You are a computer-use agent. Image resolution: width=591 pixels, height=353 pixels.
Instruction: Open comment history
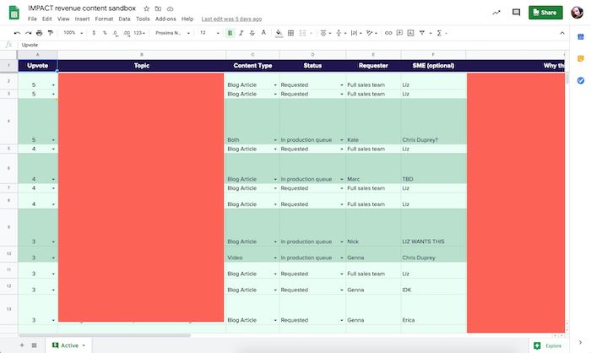point(516,13)
